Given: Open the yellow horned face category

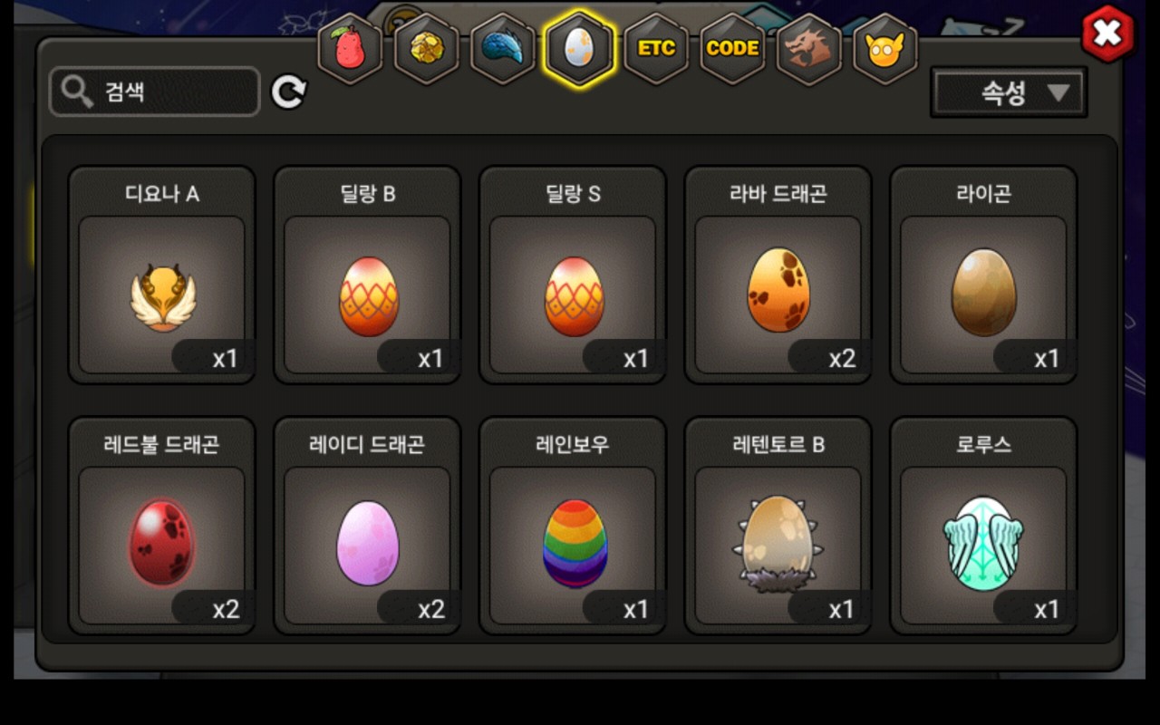Looking at the screenshot, I should [885, 49].
